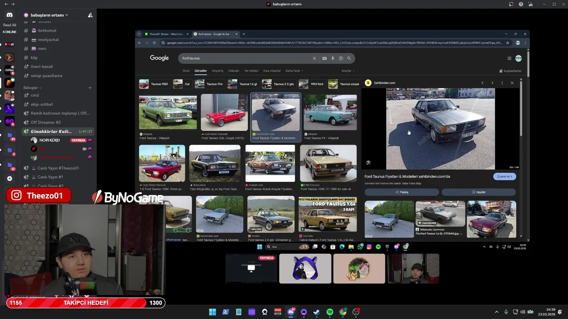Start Google voice search microphone
This screenshot has width=568, height=319.
click(x=332, y=58)
